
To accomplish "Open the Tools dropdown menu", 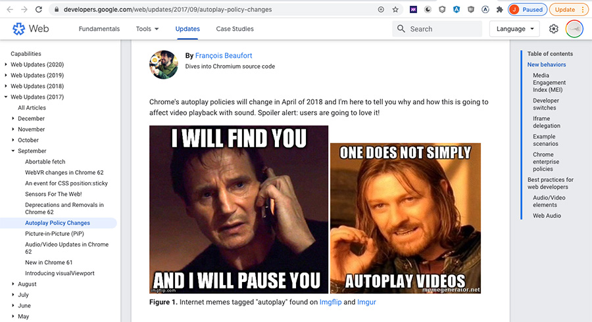I will point(147,29).
